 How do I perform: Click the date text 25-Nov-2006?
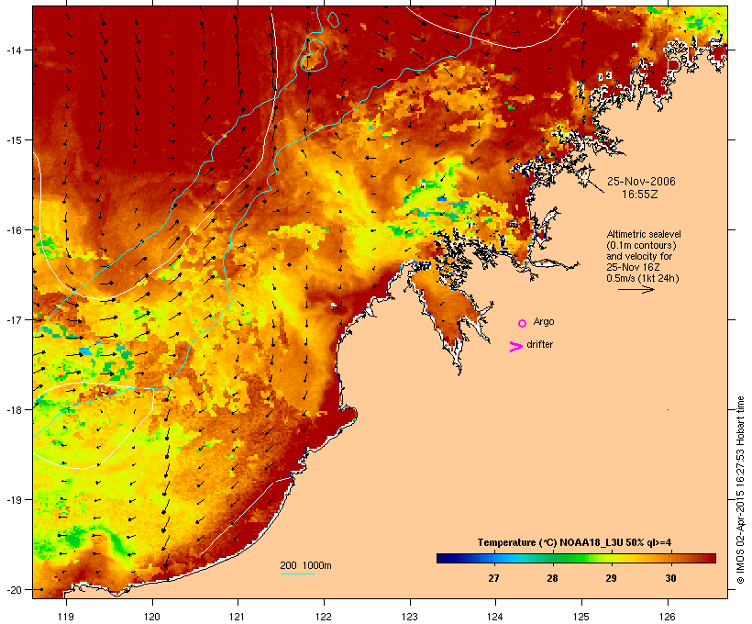pos(641,182)
